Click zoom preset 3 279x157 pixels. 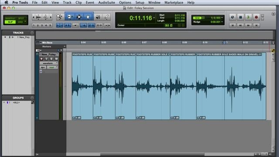(x=42, y=25)
